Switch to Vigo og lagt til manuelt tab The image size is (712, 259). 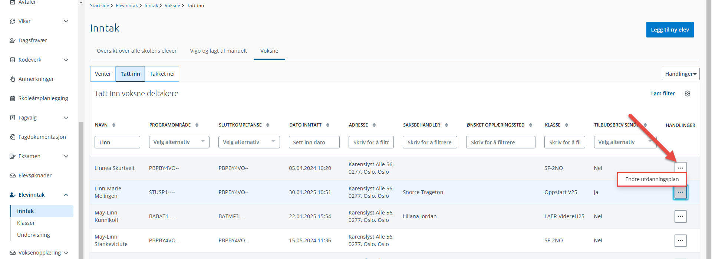218,51
